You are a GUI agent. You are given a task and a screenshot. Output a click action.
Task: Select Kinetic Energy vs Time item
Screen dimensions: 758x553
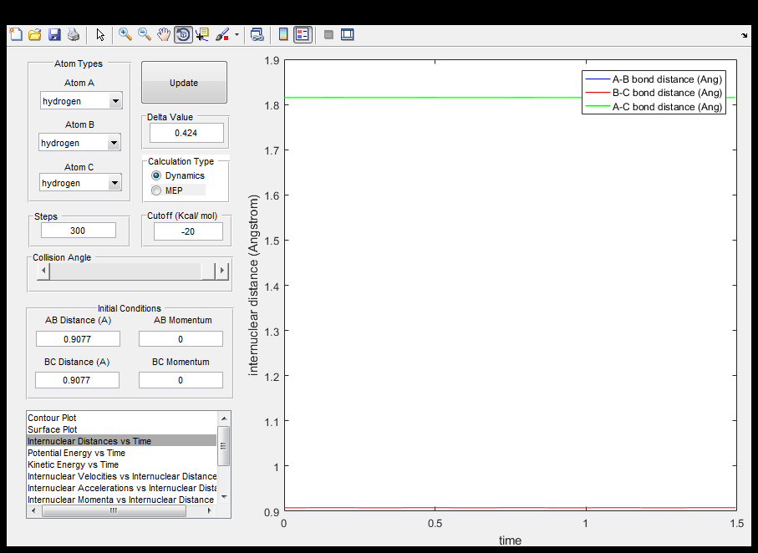point(121,464)
